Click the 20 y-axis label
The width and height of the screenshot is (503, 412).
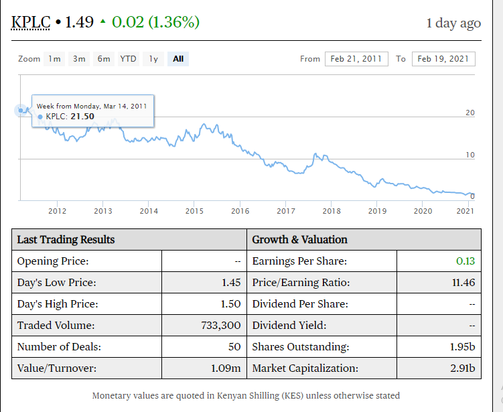click(470, 113)
